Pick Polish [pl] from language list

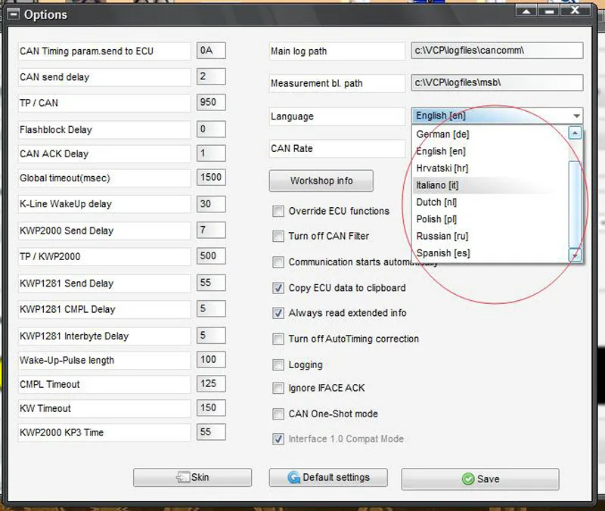click(x=490, y=219)
